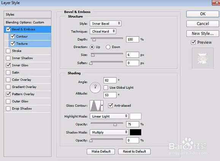
Task: Disable the Inner Glow checkbox
Action: click(x=8, y=65)
